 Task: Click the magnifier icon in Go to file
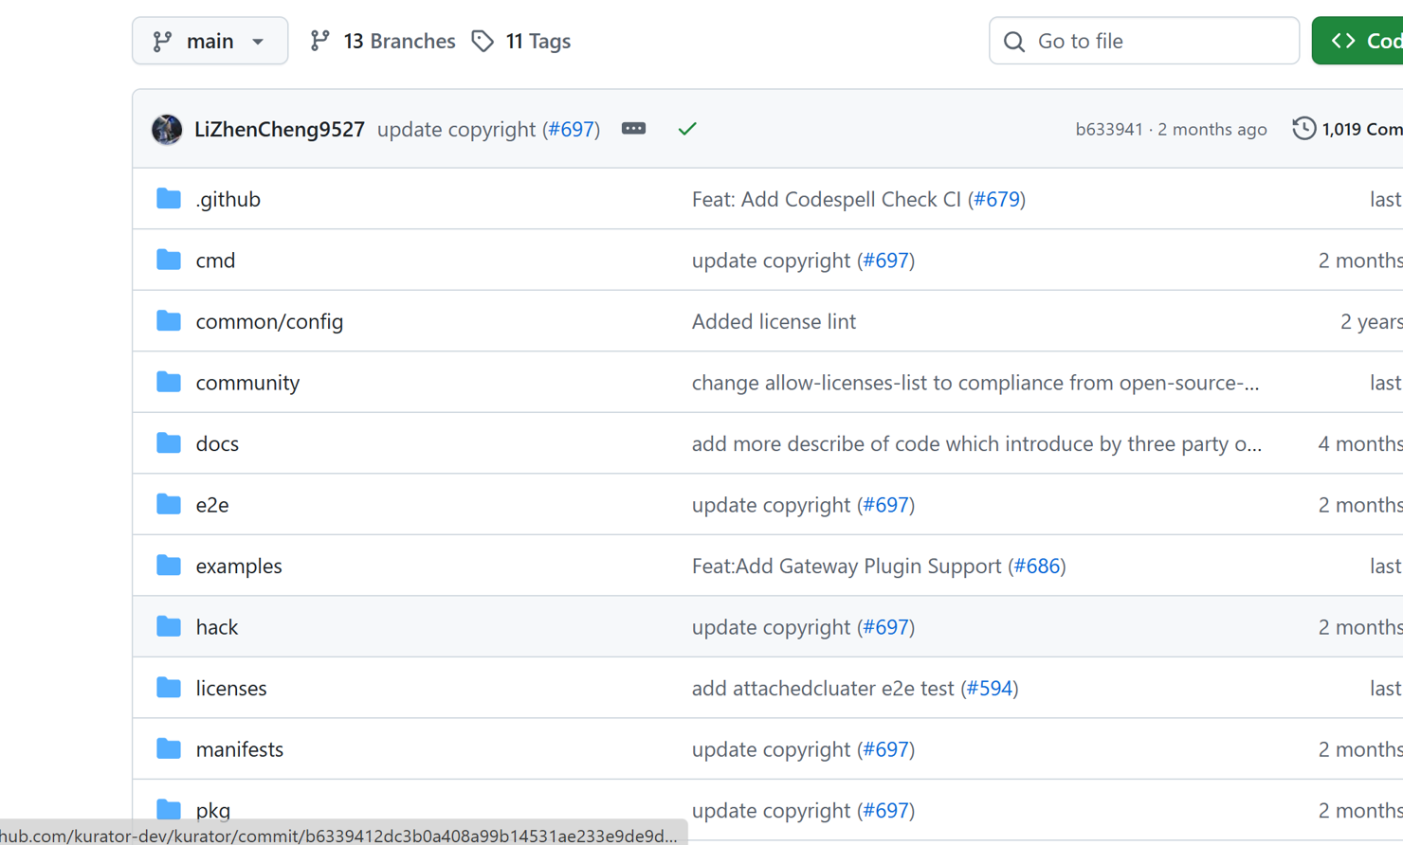(x=1014, y=42)
